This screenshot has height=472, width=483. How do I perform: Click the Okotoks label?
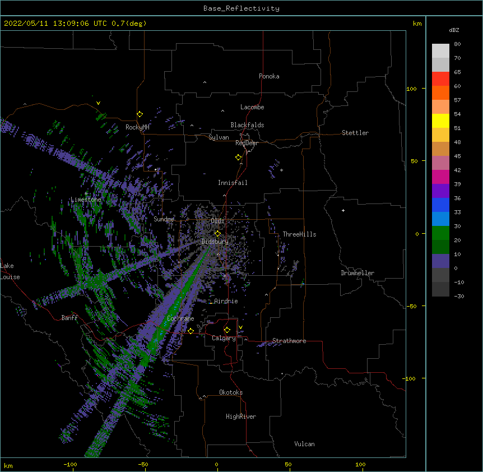(231, 392)
